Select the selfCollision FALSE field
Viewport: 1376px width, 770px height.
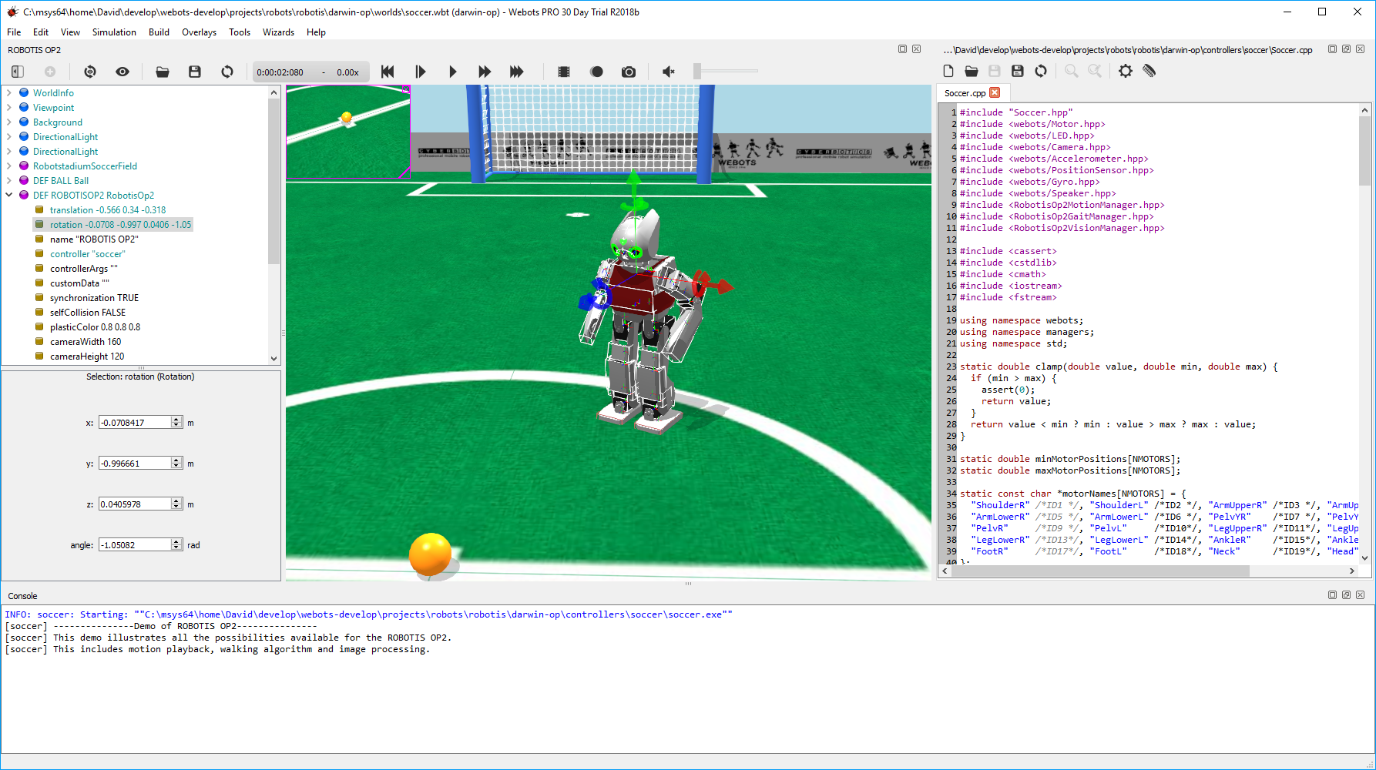click(87, 313)
